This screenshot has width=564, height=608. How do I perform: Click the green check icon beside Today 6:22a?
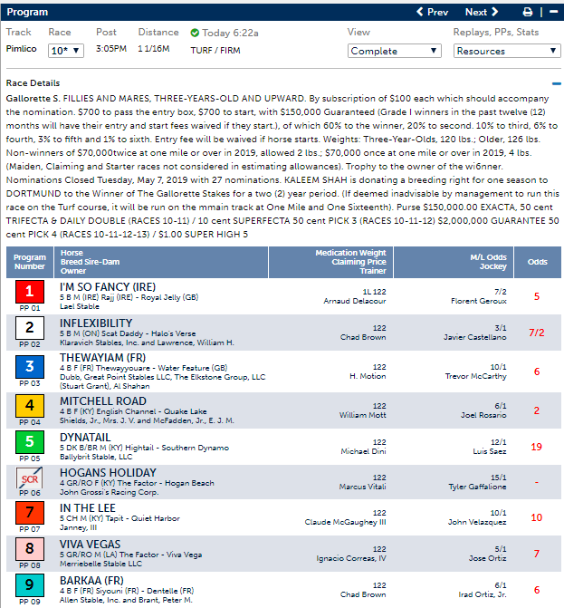(x=195, y=33)
